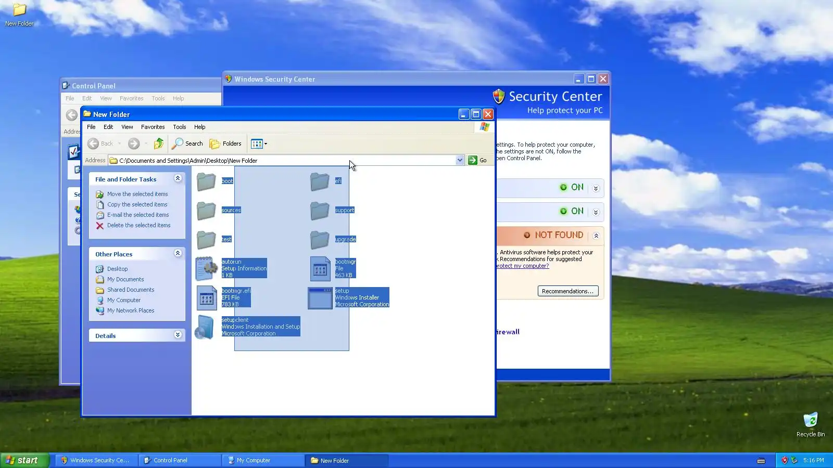Viewport: 833px width, 468px height.
Task: Expand the Details panel
Action: pos(178,335)
